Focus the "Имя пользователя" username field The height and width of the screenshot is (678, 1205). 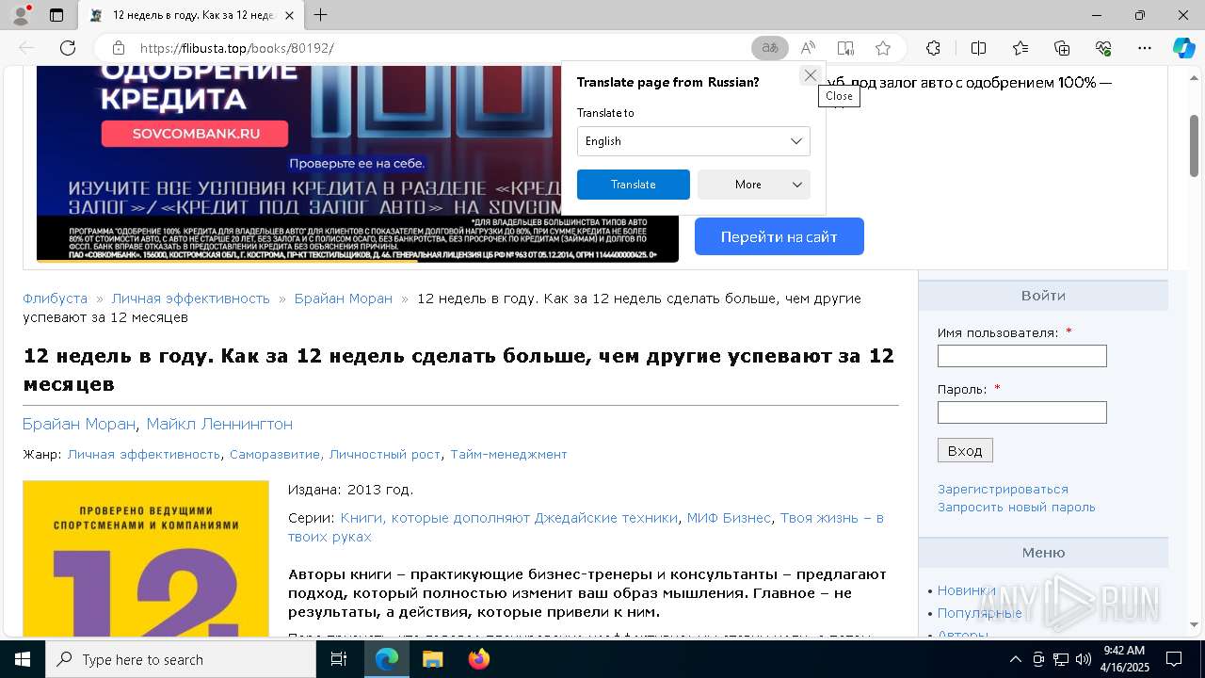click(1021, 356)
